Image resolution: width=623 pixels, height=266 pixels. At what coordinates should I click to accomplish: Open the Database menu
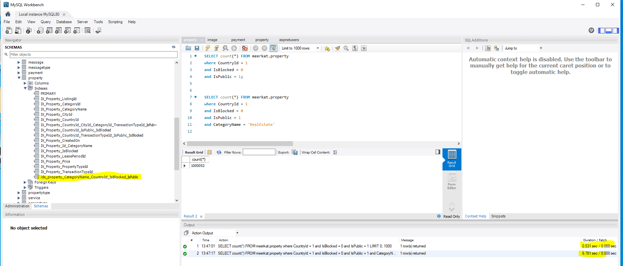pyautogui.click(x=64, y=22)
